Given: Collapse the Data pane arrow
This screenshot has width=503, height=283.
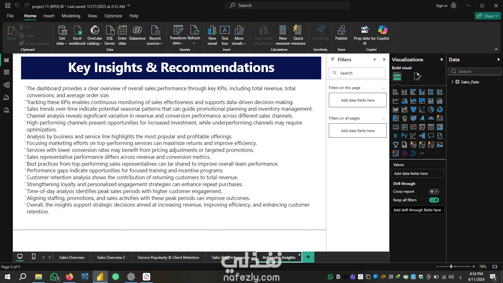Looking at the screenshot, I should click(x=498, y=59).
